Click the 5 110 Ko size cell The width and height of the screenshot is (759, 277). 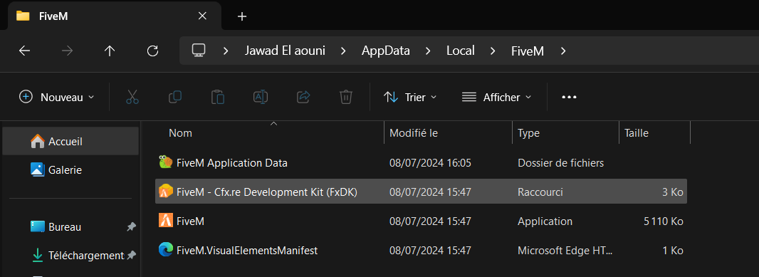pos(663,221)
